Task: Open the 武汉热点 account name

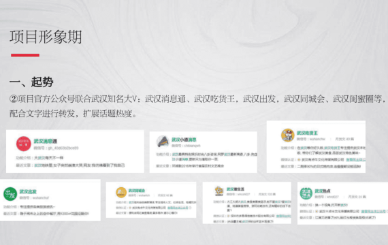Action: [x=323, y=191]
